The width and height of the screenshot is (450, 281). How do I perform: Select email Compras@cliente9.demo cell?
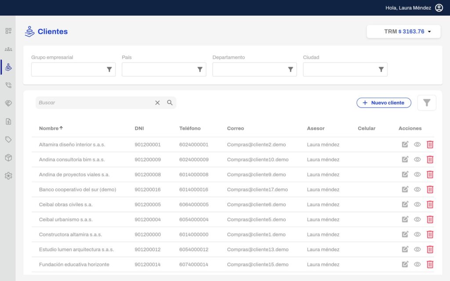tap(256, 174)
